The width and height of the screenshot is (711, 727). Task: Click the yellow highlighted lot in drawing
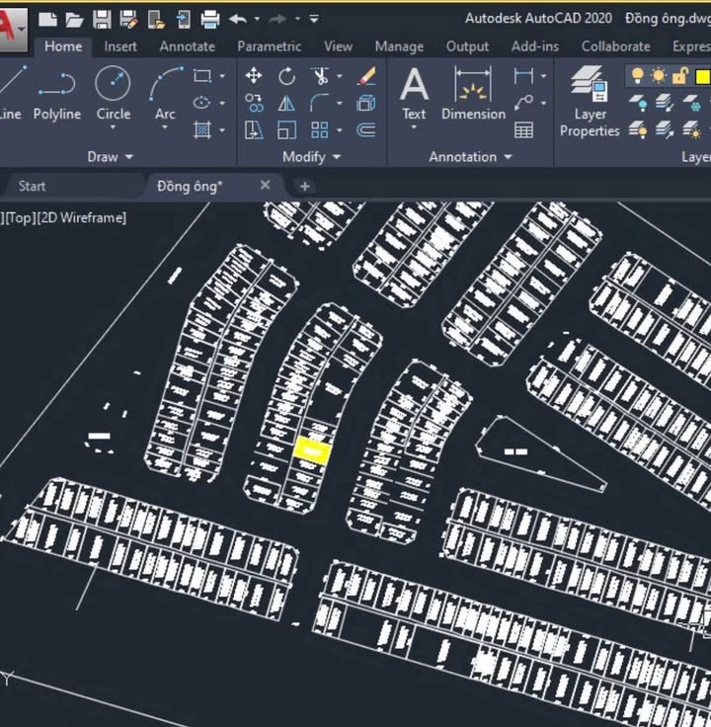point(312,451)
